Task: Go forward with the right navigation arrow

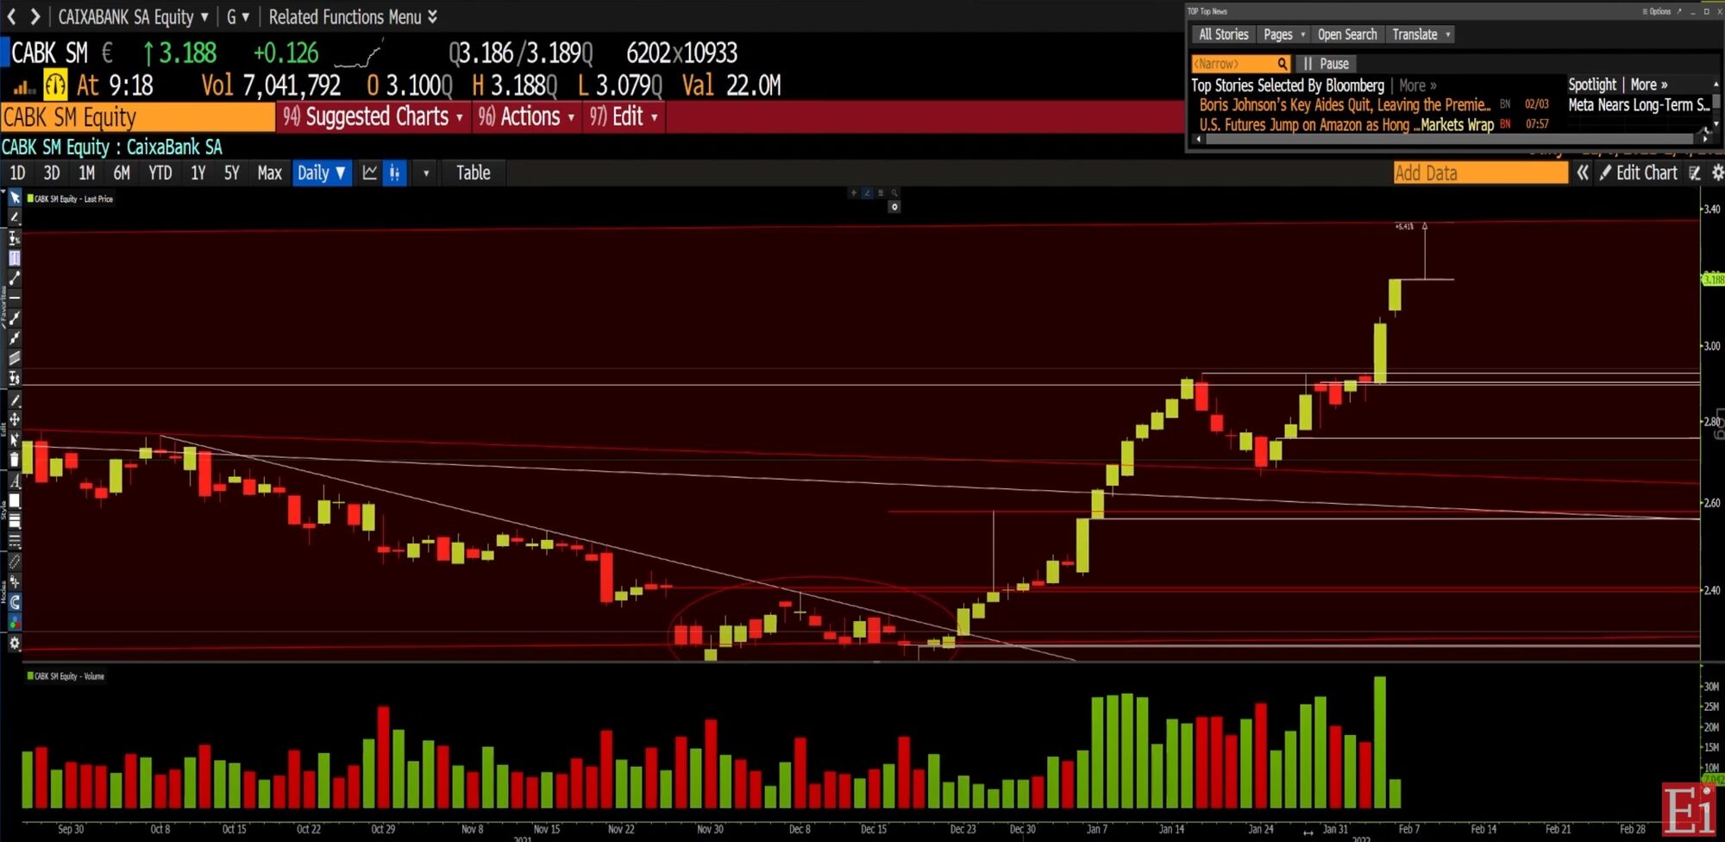Action: coord(34,16)
